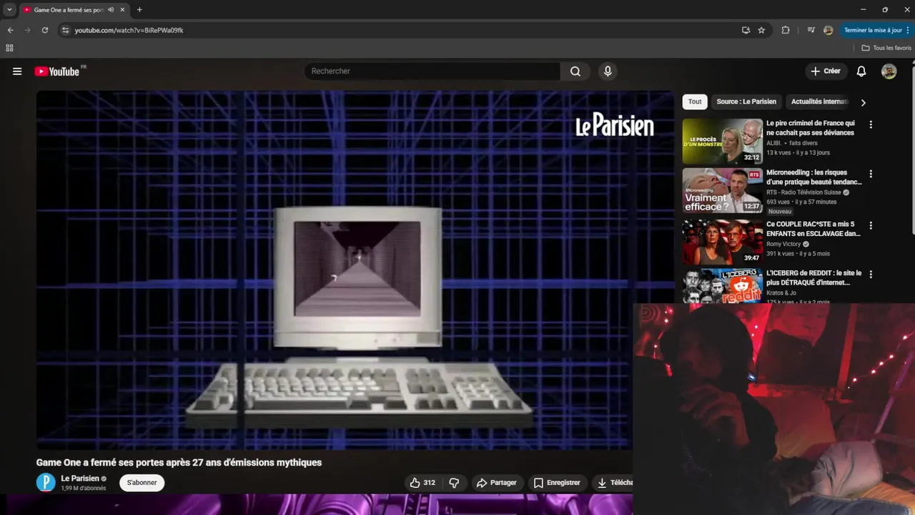Open YouTube notifications bell
This screenshot has height=515, width=915.
861,71
